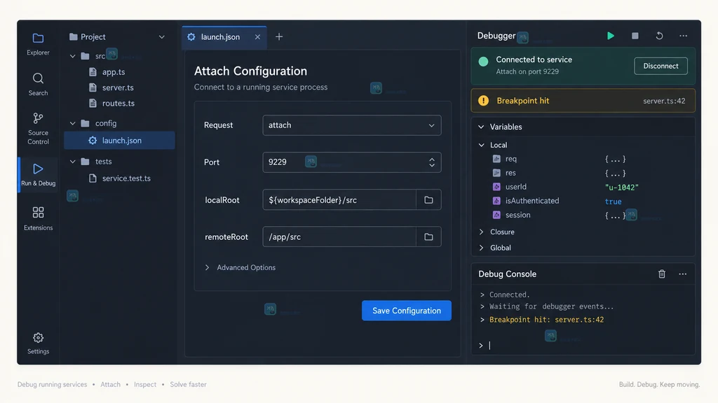Image resolution: width=718 pixels, height=403 pixels.
Task: Restart the debugger session
Action: (659, 36)
